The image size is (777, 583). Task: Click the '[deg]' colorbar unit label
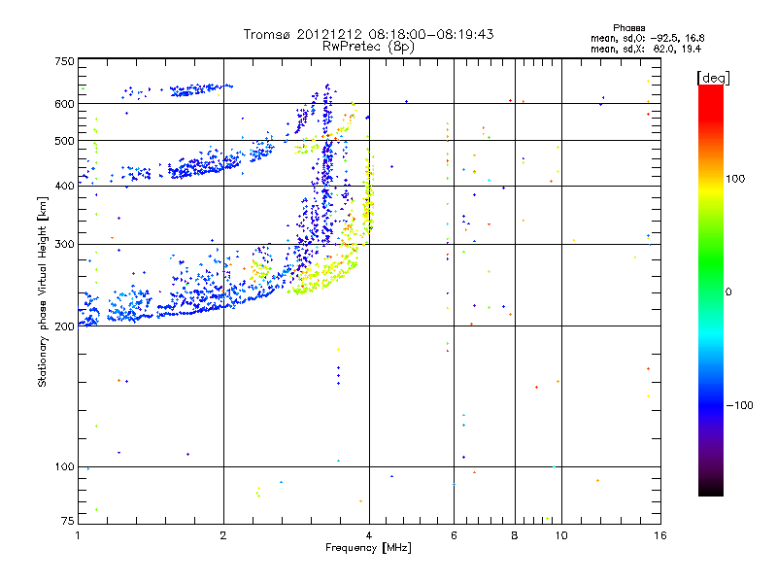pos(713,78)
